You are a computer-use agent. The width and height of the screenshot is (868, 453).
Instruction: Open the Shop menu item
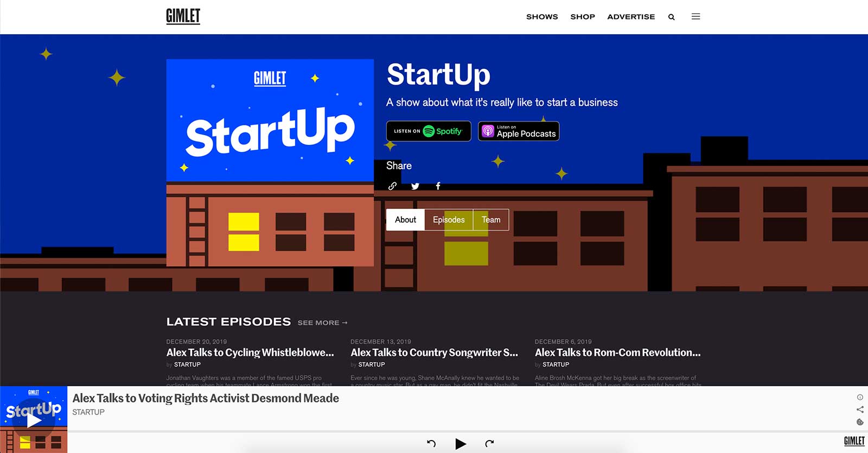pos(583,17)
